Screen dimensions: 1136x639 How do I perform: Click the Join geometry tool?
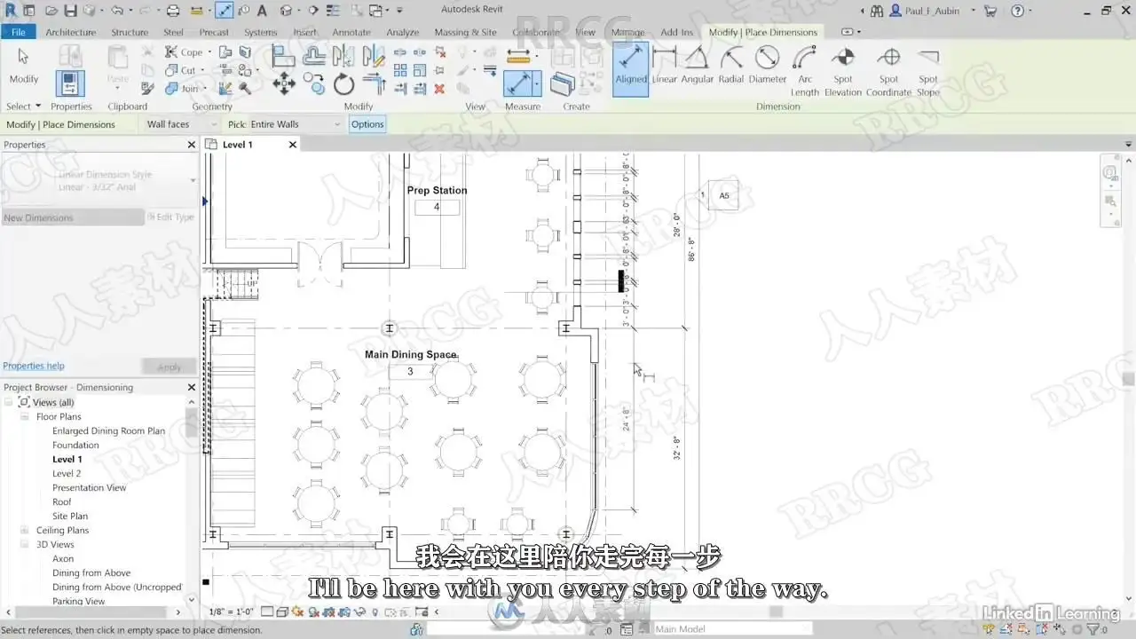[183, 89]
